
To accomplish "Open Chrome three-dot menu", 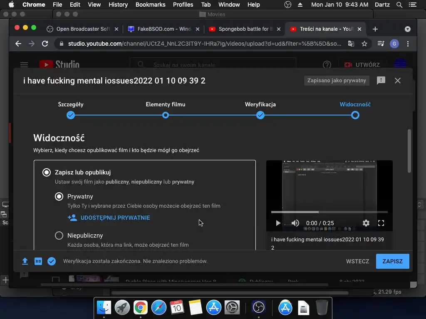I will [408, 44].
